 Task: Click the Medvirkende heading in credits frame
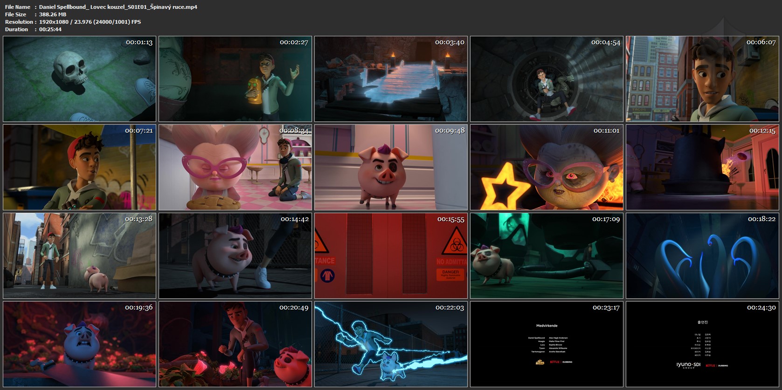tap(547, 326)
